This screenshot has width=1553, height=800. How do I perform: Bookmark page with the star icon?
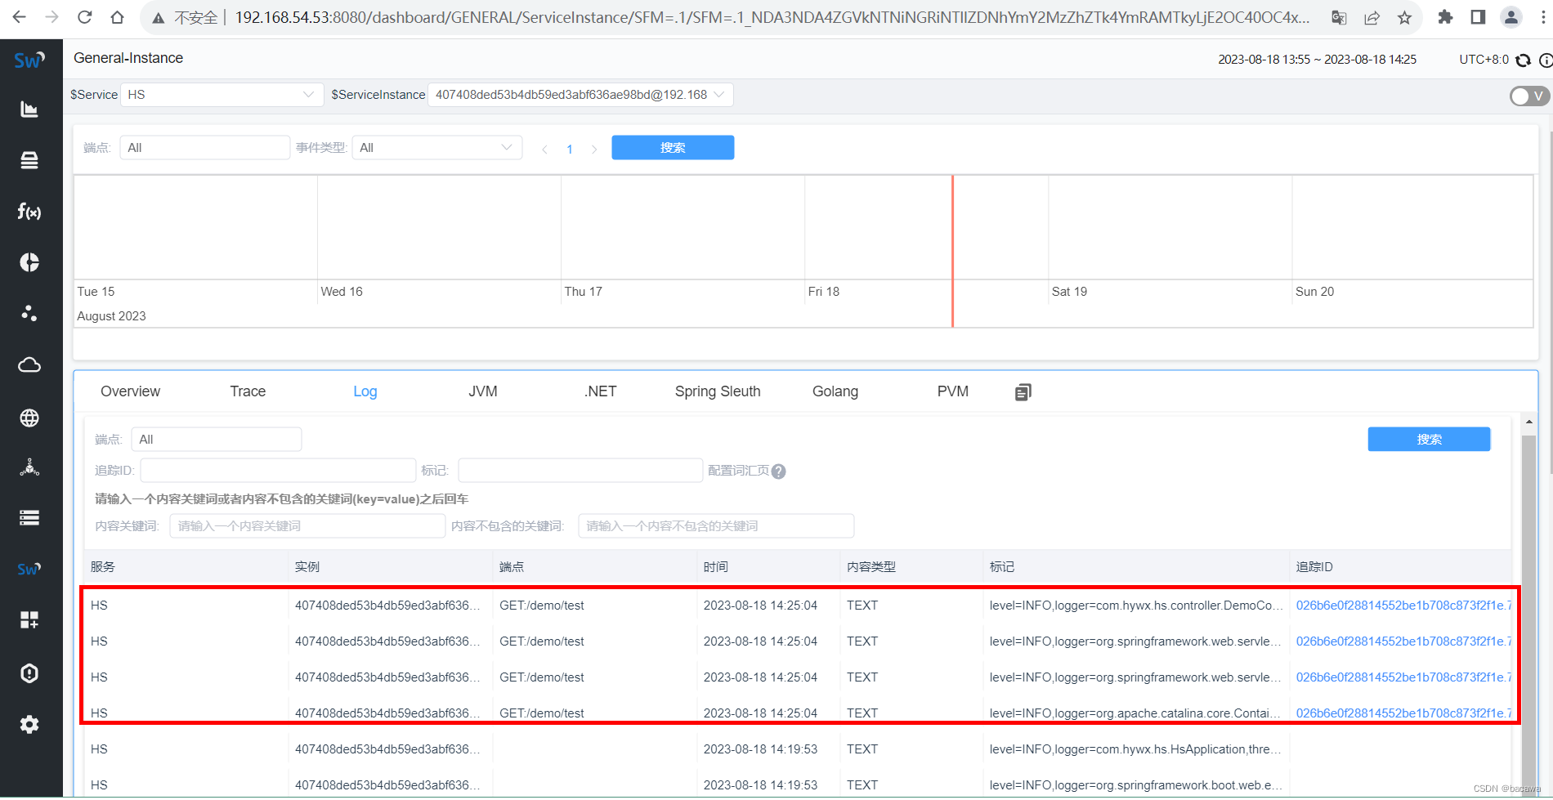[x=1404, y=17]
